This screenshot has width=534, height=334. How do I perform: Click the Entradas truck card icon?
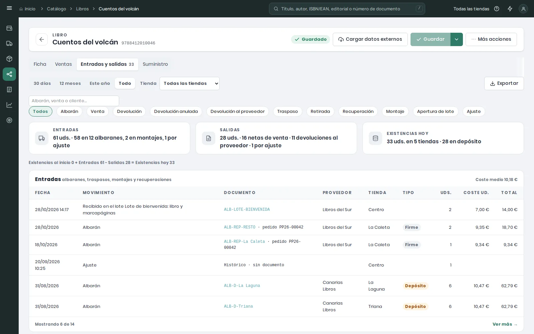[x=42, y=138]
